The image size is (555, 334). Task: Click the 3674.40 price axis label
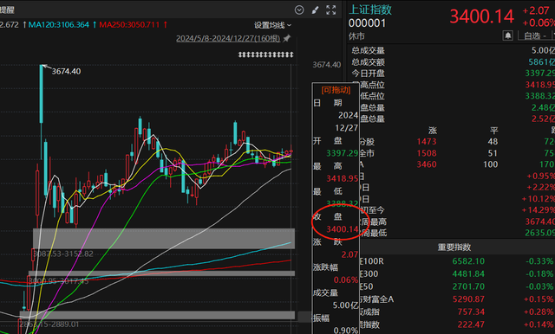[326, 65]
